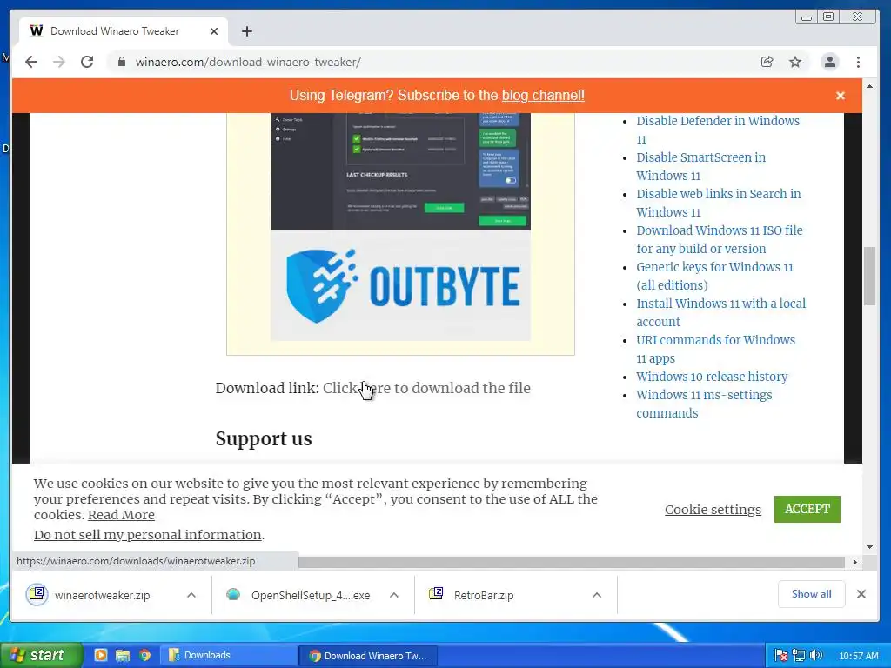Viewport: 891px width, 668px height.
Task: Open the downloaded winaerotweaker.zip file
Action: [x=103, y=595]
